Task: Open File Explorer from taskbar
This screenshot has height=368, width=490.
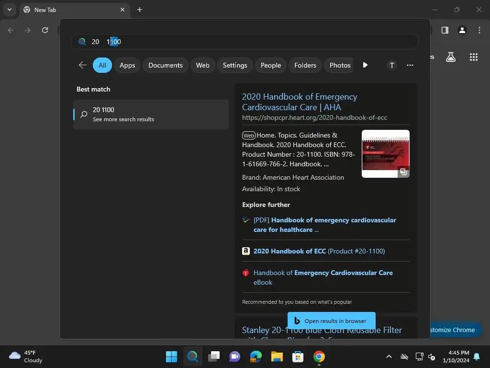Action: 277,356
